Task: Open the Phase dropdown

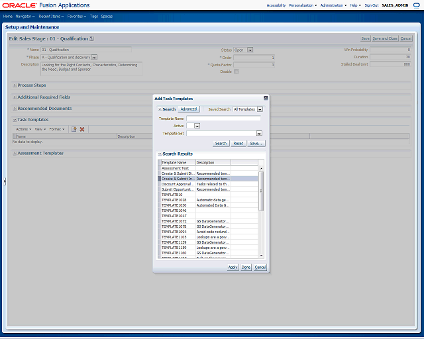Action: (x=94, y=58)
